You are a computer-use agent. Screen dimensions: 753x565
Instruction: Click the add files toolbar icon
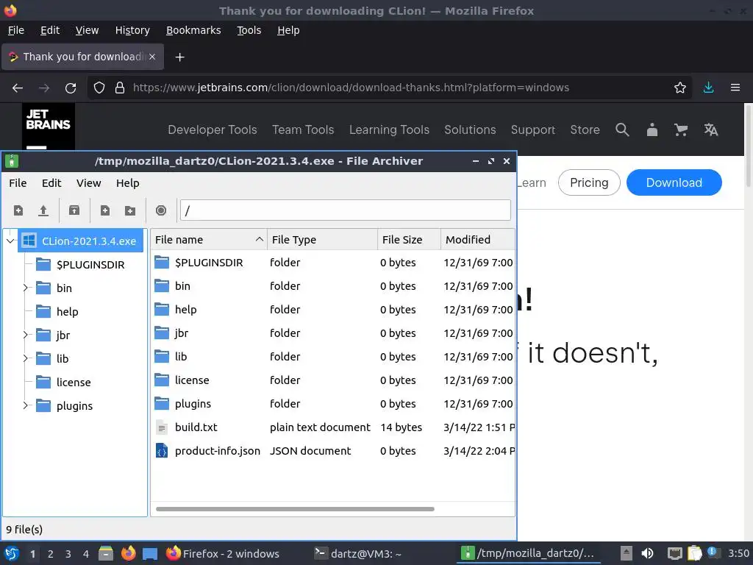(104, 210)
